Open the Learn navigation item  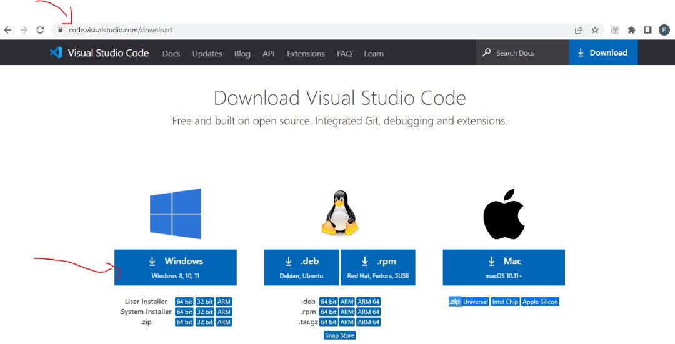point(374,54)
